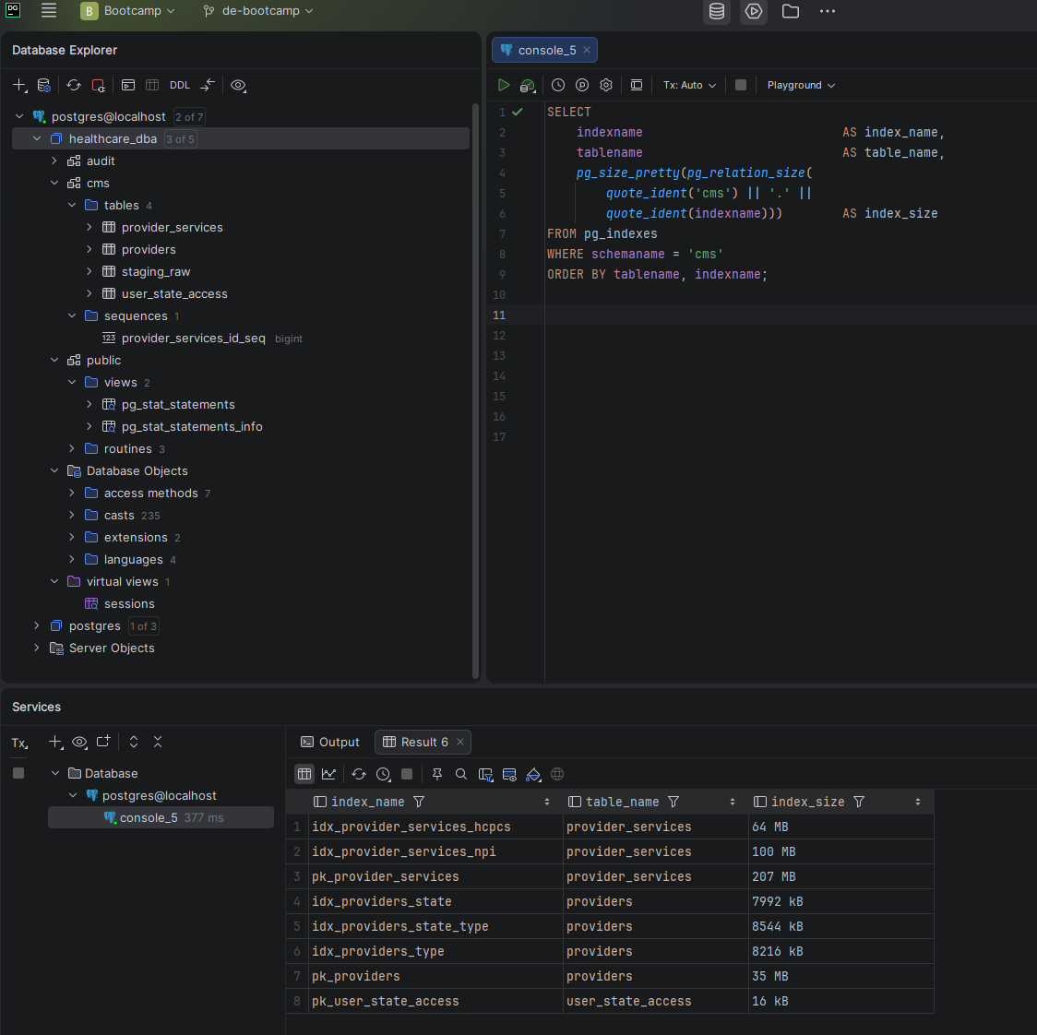Open console settings gear icon
This screenshot has width=1037, height=1035.
click(x=606, y=85)
